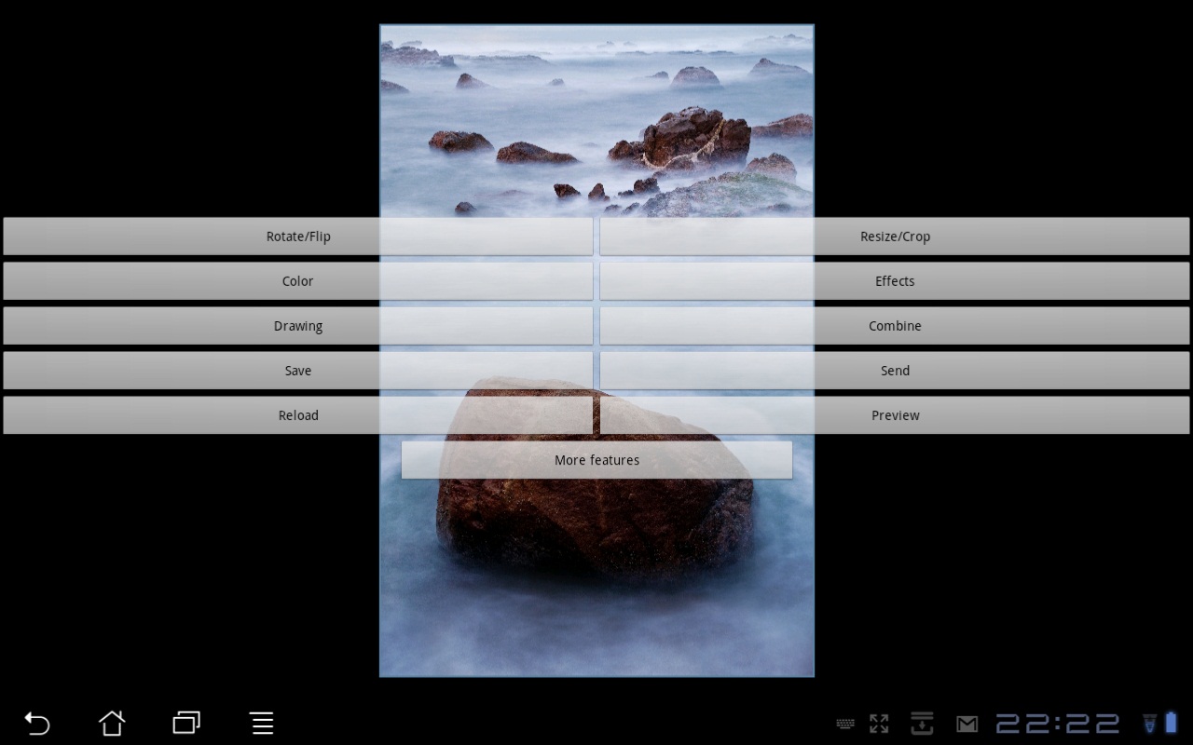Select Resize/Crop
This screenshot has width=1193, height=745.
pyautogui.click(x=895, y=237)
